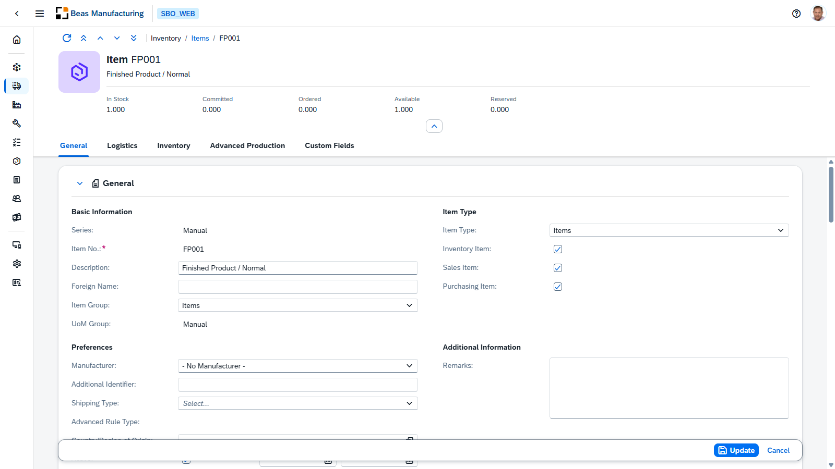Click the Items breadcrumb link
Image resolution: width=835 pixels, height=469 pixels.
tap(200, 38)
